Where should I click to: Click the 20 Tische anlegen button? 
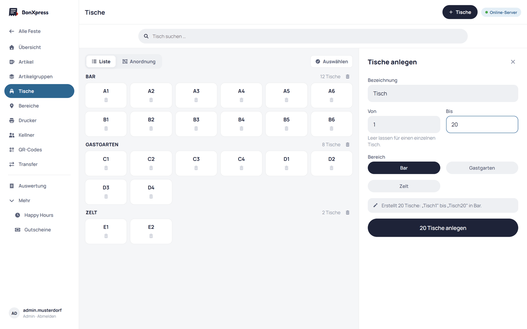point(443,228)
